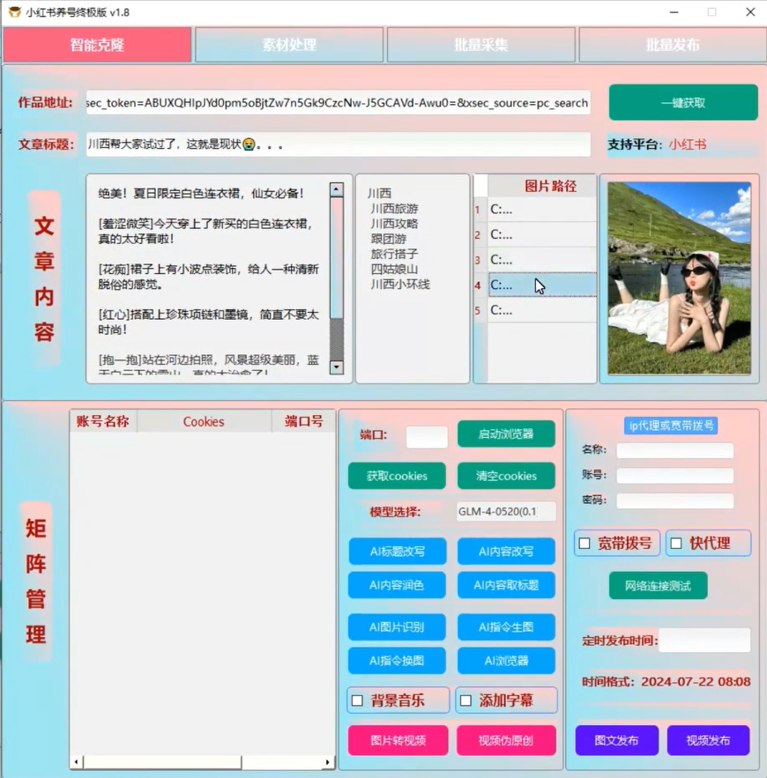Click the 定时发布时间 input field
The height and width of the screenshot is (778, 767).
click(x=704, y=641)
